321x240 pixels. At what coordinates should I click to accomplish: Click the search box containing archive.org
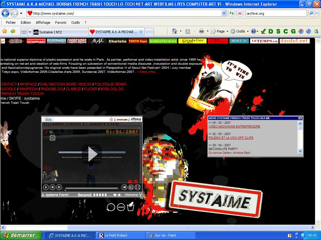click(x=276, y=13)
